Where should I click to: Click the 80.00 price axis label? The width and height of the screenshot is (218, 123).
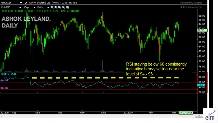tap(202, 56)
